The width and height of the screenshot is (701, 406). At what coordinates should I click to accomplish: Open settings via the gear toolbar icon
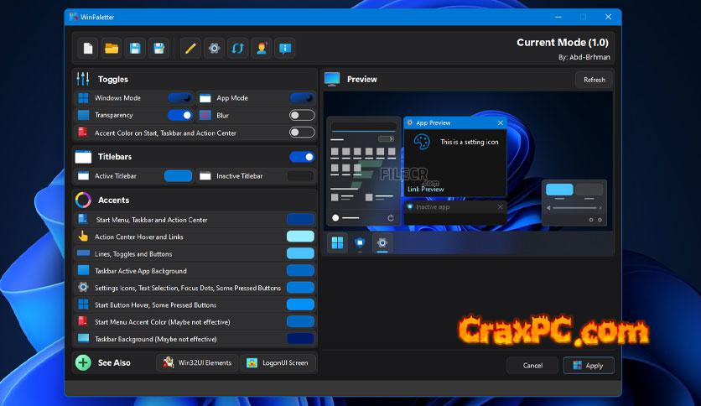215,49
